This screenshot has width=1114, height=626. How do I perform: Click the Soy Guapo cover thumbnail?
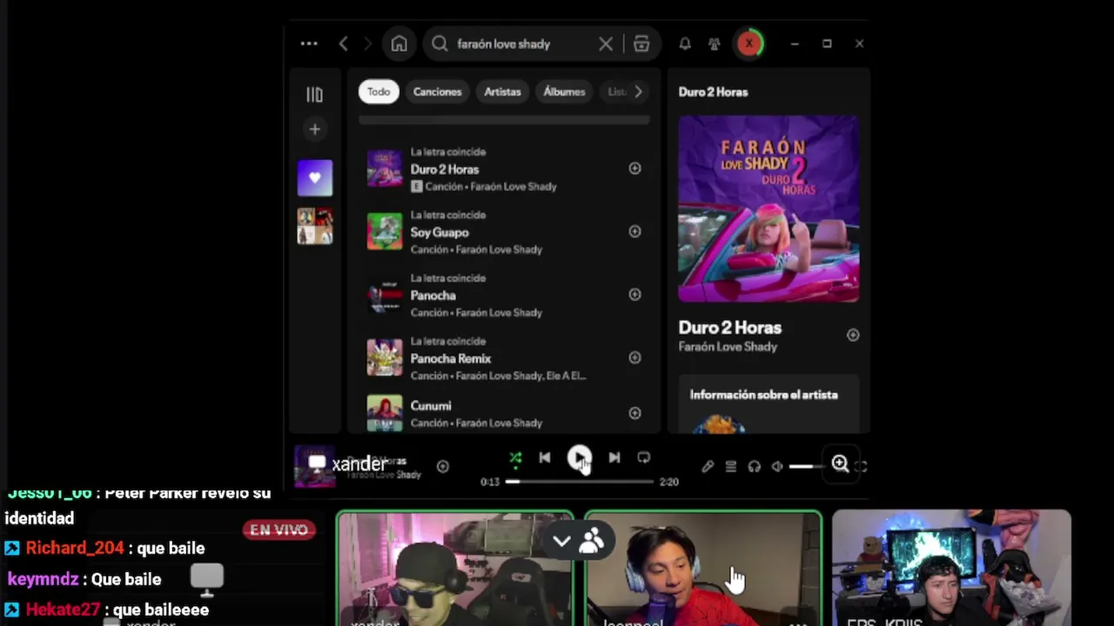(x=385, y=232)
